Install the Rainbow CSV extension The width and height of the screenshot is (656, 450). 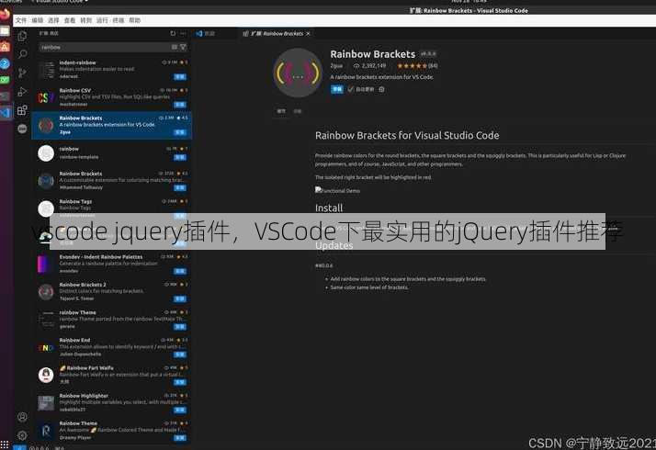click(180, 105)
